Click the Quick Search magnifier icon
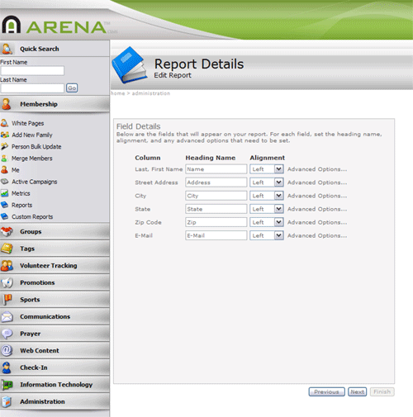Image resolution: width=413 pixels, height=417 pixels. (7, 49)
